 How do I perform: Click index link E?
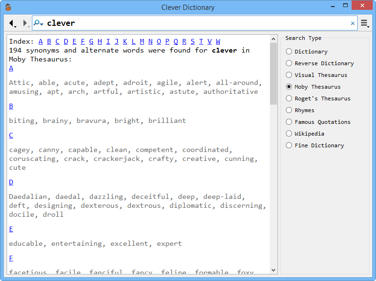pyautogui.click(x=74, y=41)
